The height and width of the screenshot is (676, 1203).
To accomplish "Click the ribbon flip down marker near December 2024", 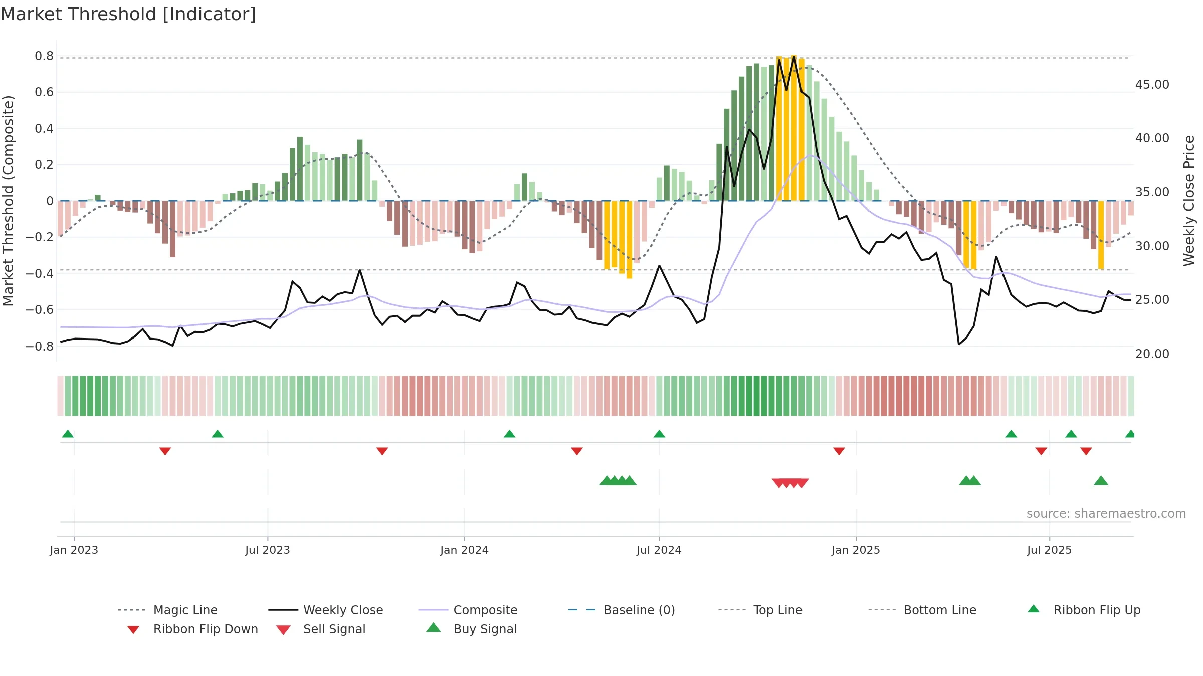I will (839, 451).
